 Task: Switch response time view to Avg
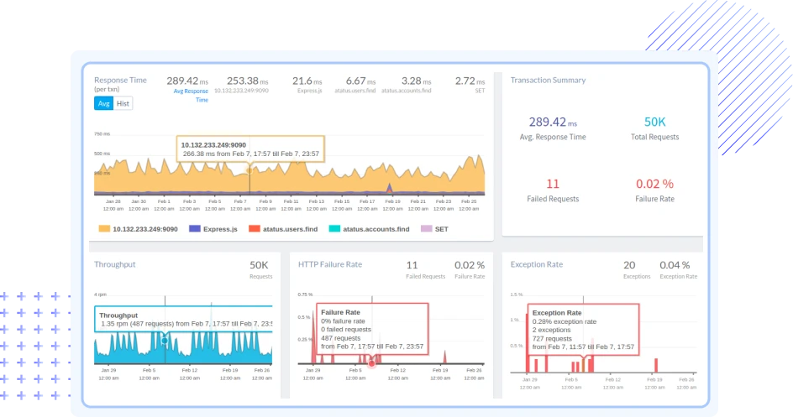point(103,103)
